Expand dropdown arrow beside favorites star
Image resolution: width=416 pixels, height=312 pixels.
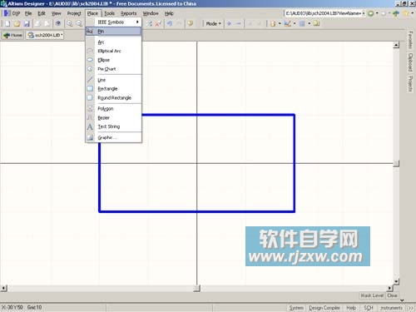click(x=412, y=13)
